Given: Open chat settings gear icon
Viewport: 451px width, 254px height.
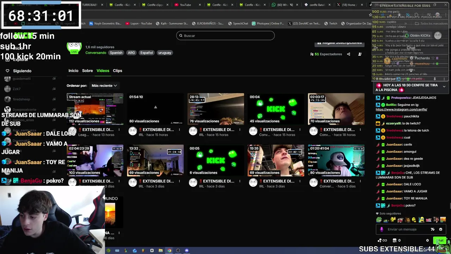Looking at the screenshot, I should click(427, 240).
